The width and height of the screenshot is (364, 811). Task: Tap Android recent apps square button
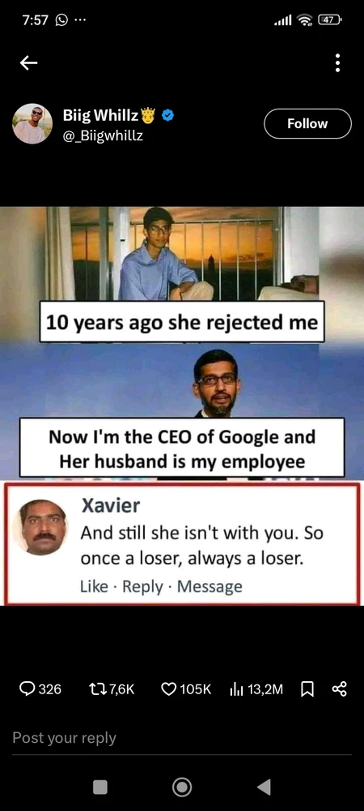[x=100, y=787]
